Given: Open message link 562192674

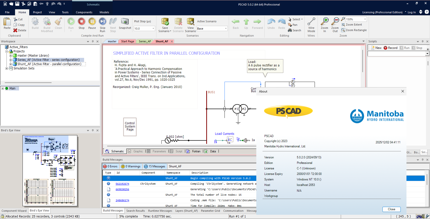Looking at the screenshot, I should (x=122, y=184).
